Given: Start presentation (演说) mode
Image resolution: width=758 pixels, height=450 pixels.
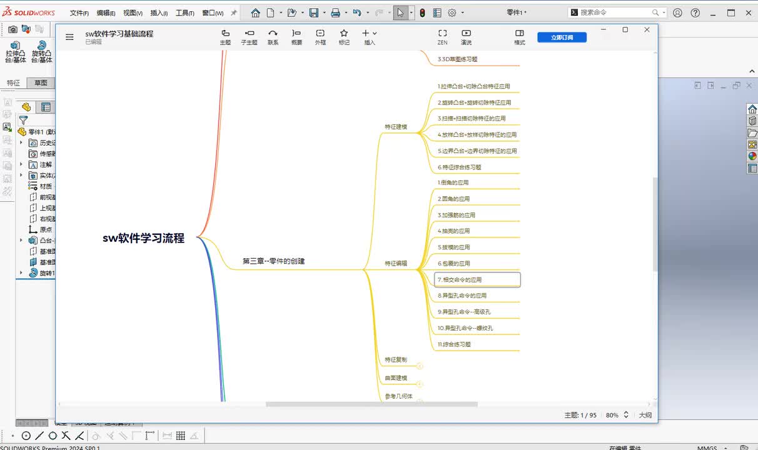Looking at the screenshot, I should [x=466, y=37].
